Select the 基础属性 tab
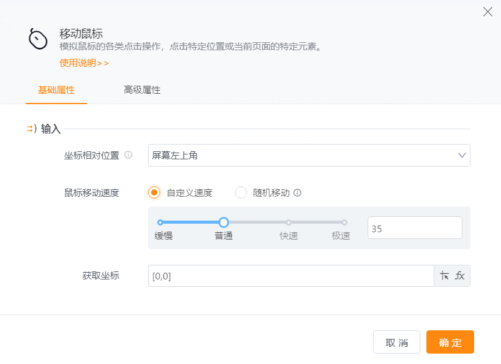 tap(56, 90)
